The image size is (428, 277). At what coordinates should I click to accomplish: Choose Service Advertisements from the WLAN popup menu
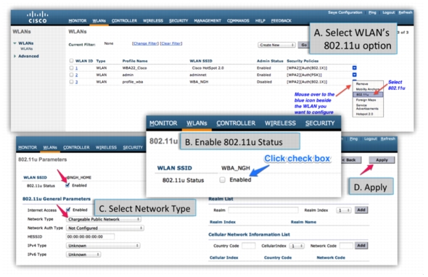click(367, 107)
